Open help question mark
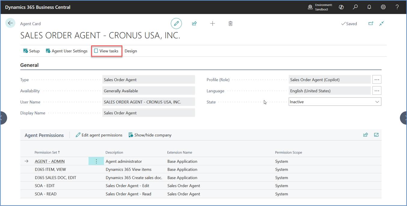 tap(397, 7)
